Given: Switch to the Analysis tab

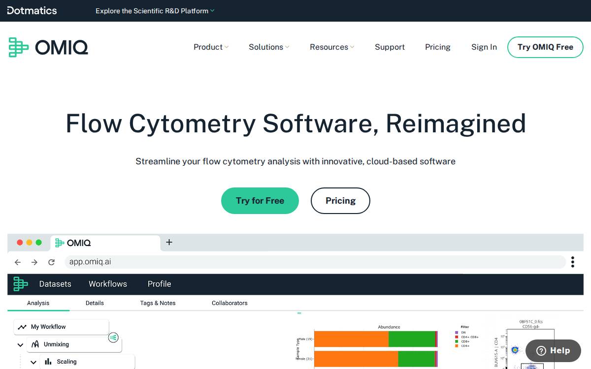Looking at the screenshot, I should tap(38, 303).
